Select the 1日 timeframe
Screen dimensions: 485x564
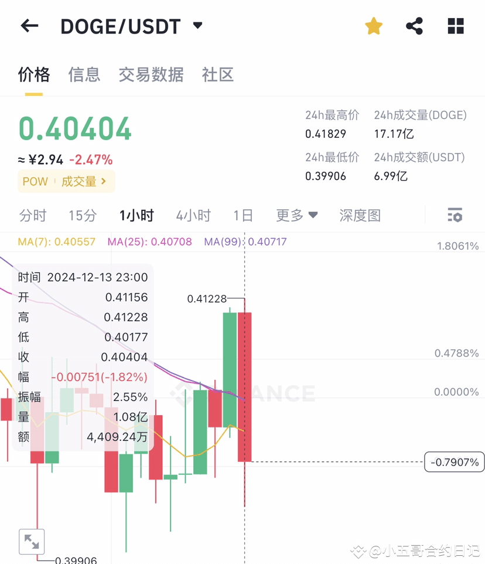pos(243,215)
